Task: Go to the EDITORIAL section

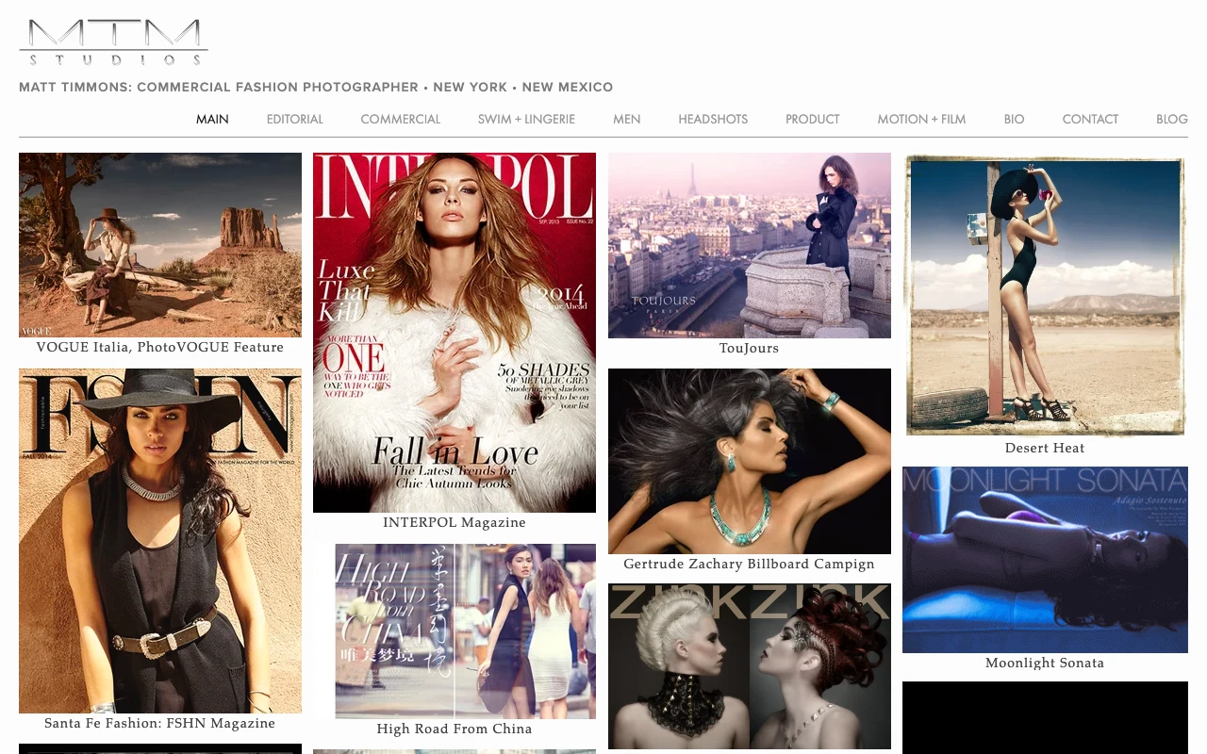Action: click(x=294, y=119)
